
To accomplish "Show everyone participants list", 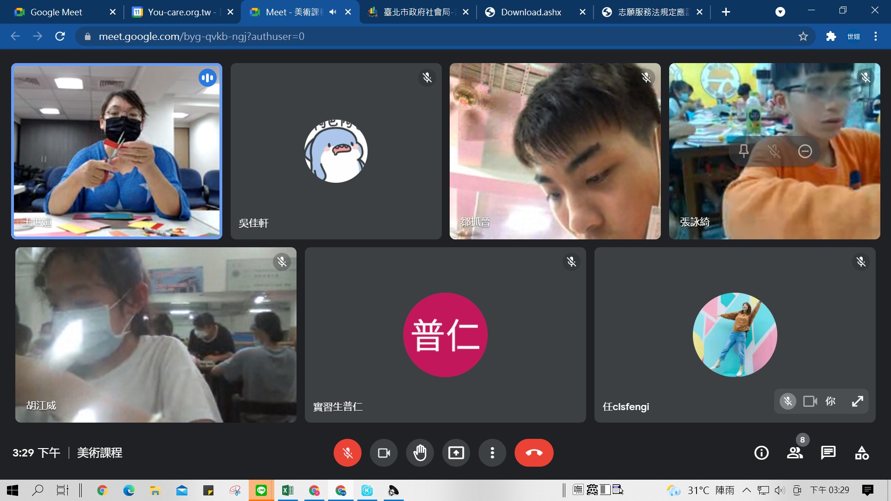I will [x=795, y=453].
